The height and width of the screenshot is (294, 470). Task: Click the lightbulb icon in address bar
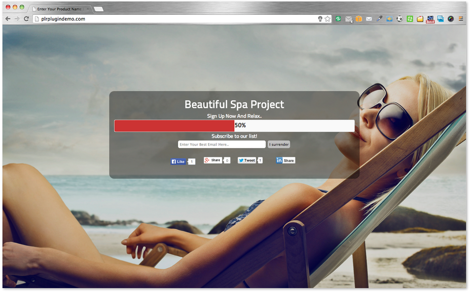point(320,19)
